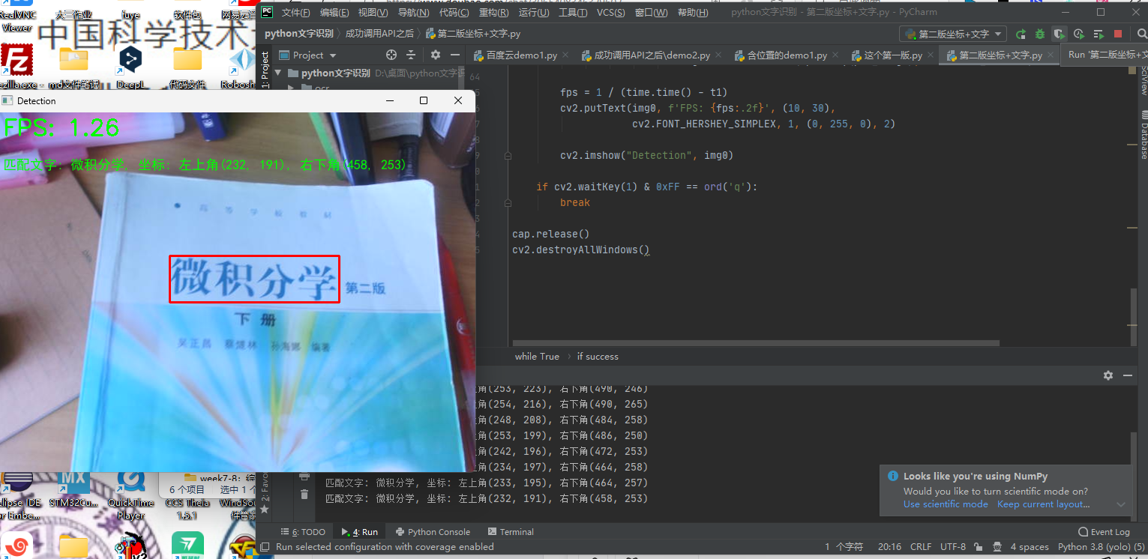Image resolution: width=1148 pixels, height=559 pixels.
Task: Click UTF-8 encoding in status bar
Action: 953,547
